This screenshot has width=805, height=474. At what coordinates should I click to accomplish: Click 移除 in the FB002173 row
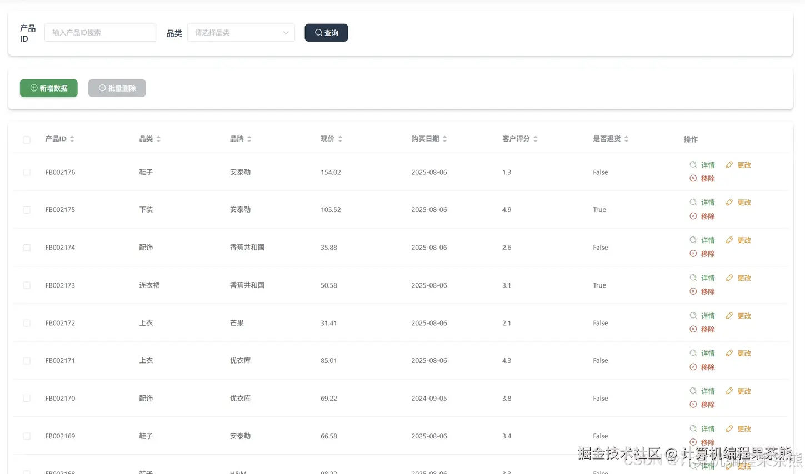[702, 292]
